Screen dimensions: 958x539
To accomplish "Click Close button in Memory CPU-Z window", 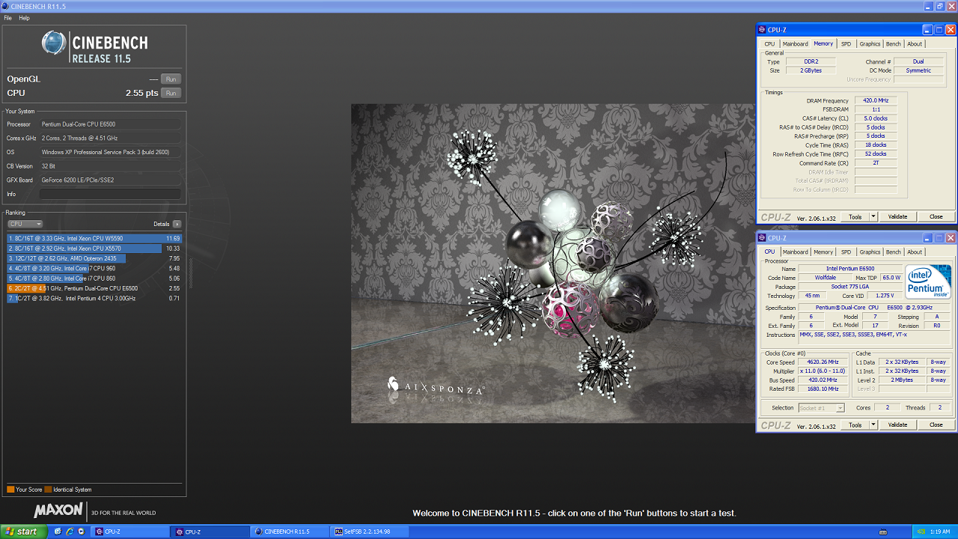I will tap(936, 216).
